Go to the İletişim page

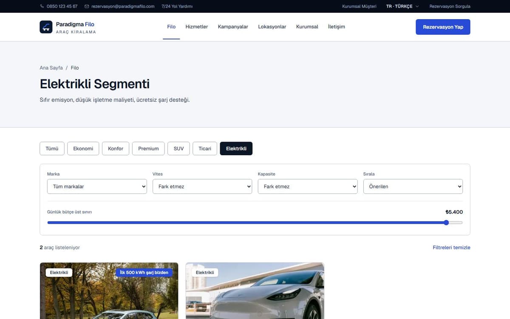click(337, 27)
